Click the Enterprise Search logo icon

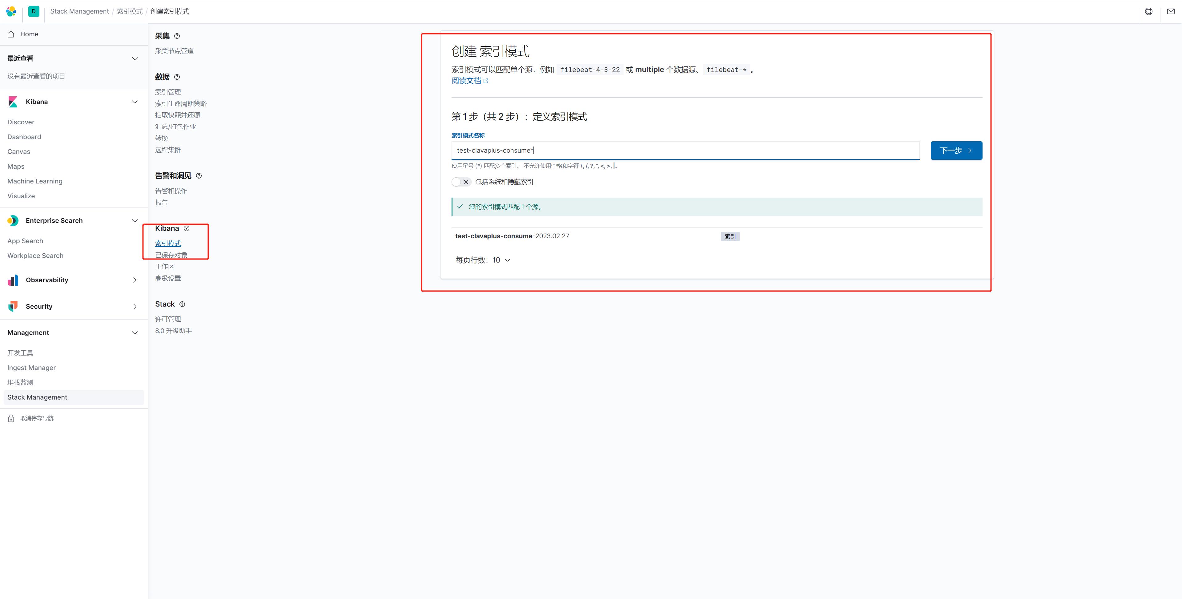(13, 221)
